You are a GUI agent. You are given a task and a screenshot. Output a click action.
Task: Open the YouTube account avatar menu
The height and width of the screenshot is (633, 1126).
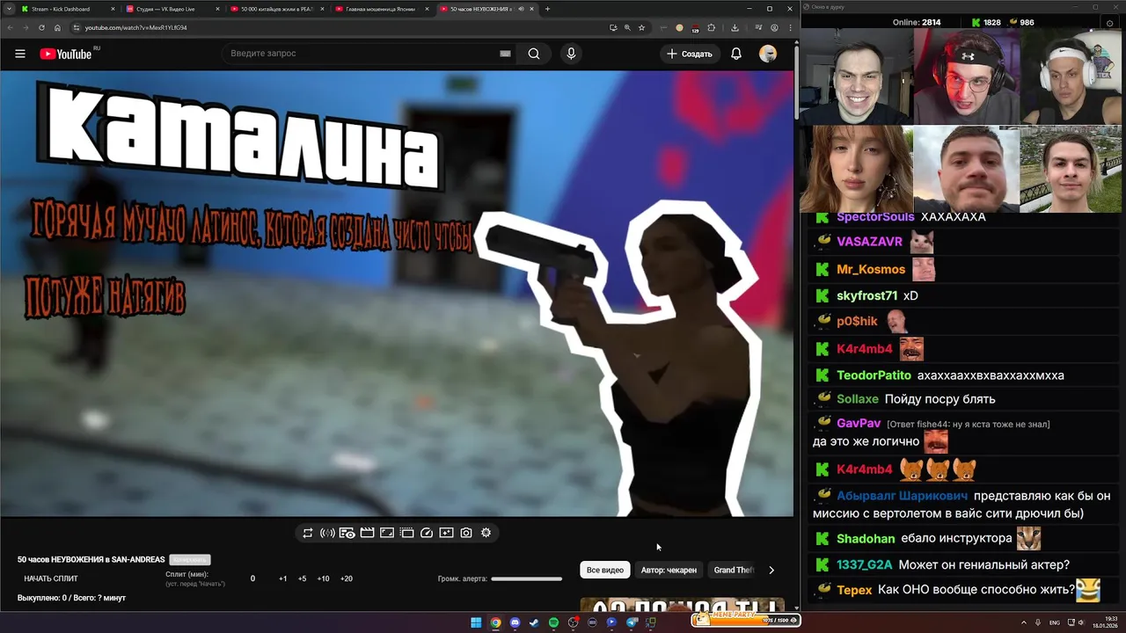[x=768, y=54]
